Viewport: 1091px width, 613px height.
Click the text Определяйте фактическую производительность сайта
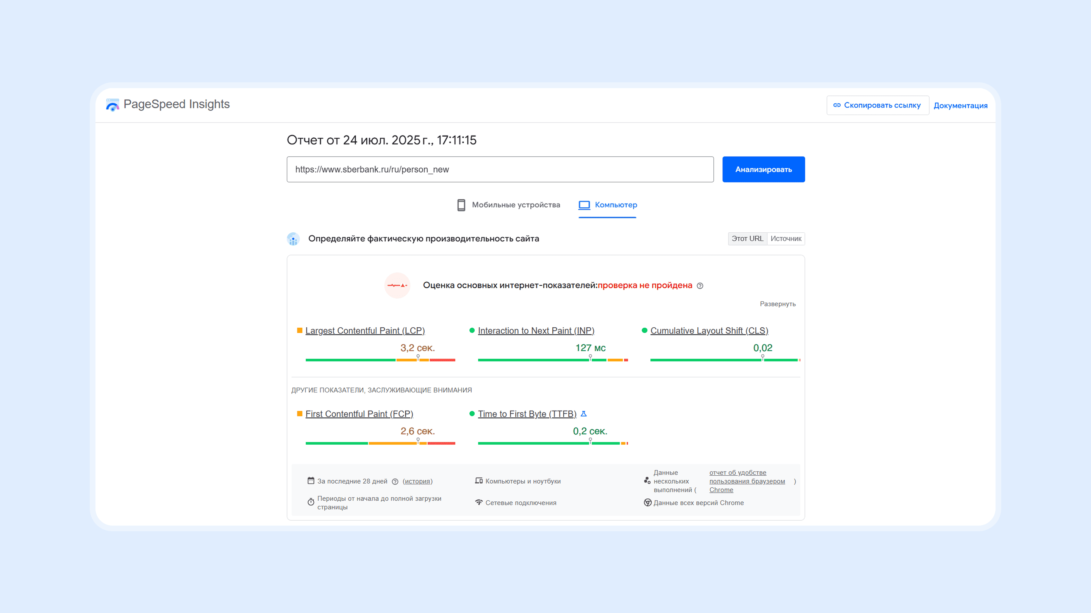424,239
